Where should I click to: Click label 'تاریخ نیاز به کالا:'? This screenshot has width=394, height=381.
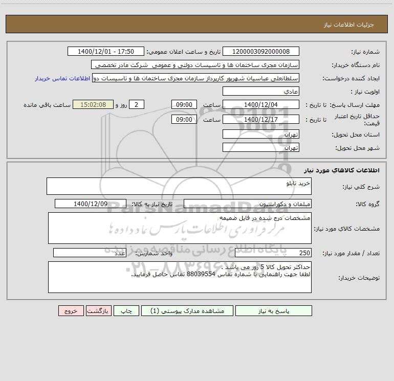coord(152,204)
